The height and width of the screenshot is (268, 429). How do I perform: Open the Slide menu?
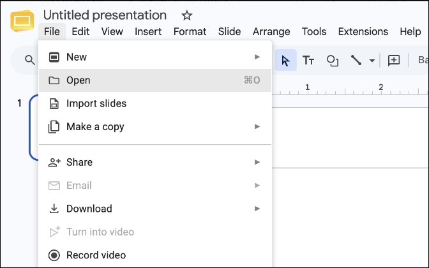pos(230,31)
